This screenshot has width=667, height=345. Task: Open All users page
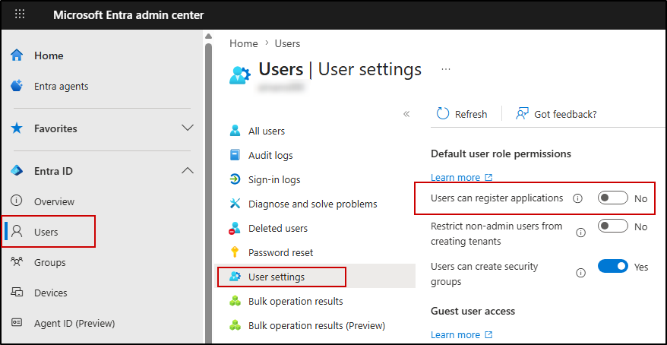coord(267,131)
